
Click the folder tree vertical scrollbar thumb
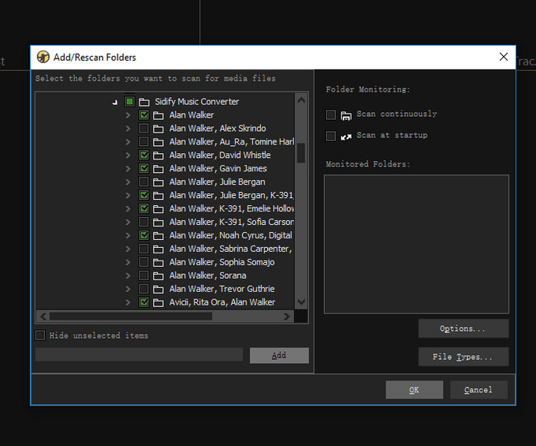(301, 153)
